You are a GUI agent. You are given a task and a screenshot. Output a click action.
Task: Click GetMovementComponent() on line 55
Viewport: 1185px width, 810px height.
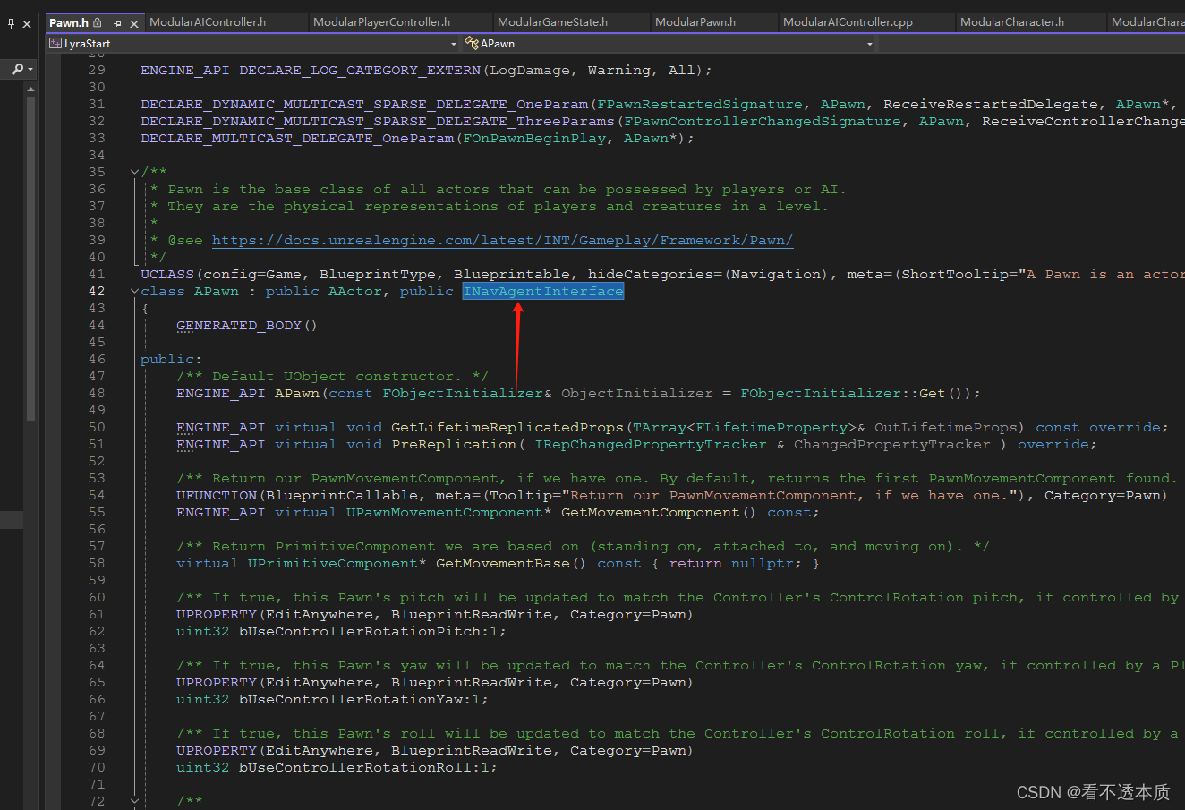659,512
